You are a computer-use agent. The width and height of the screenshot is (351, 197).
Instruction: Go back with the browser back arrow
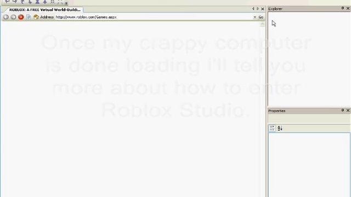[6, 17]
